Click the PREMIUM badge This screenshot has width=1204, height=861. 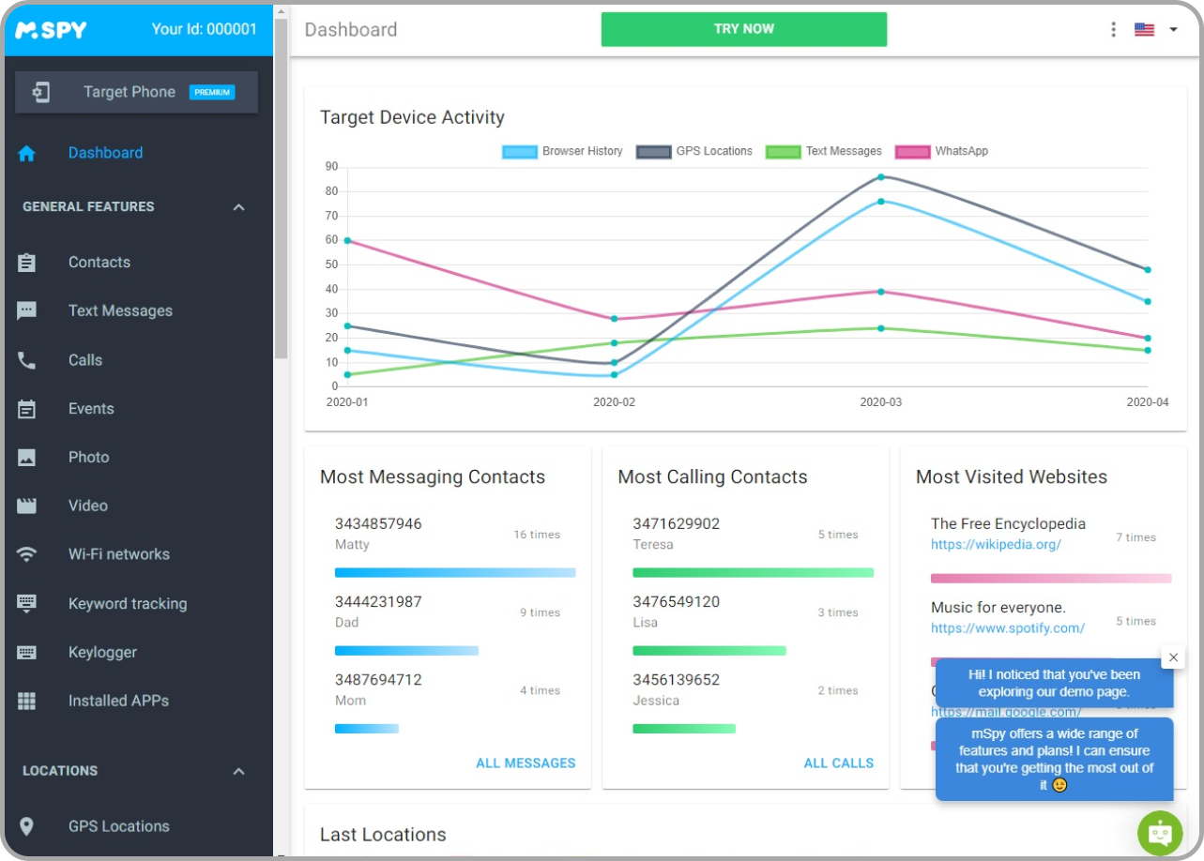click(x=212, y=93)
